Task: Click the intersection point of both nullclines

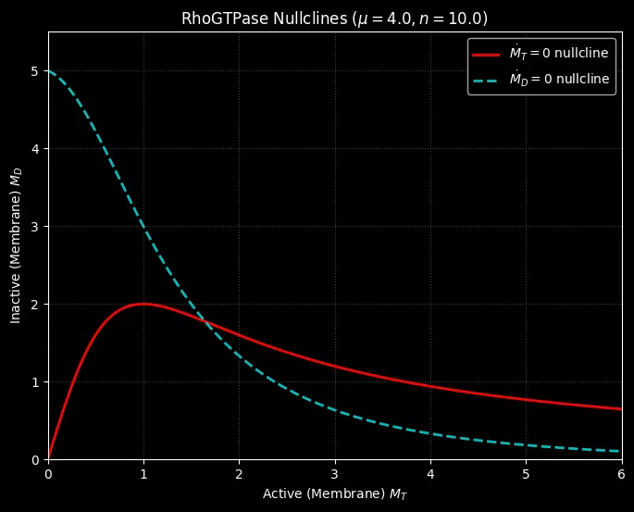Action: coord(205,322)
